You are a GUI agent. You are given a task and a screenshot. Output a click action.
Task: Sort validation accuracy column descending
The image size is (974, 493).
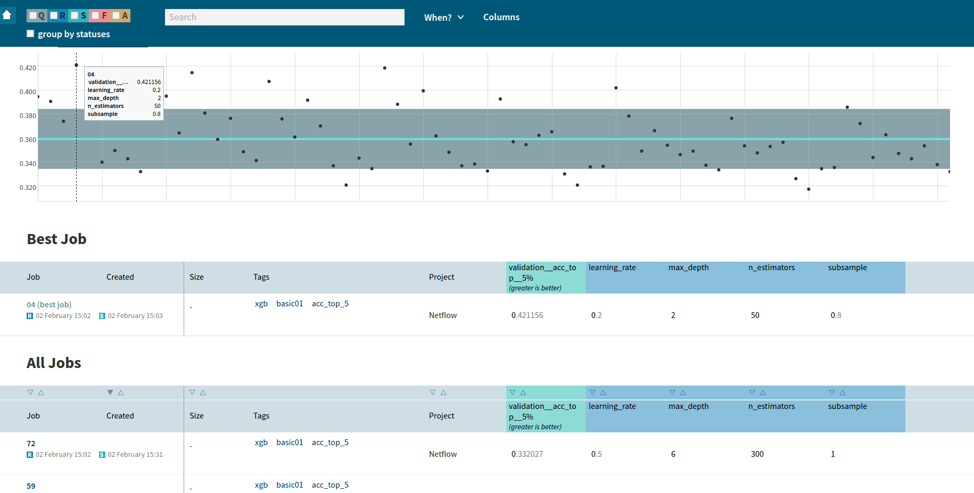click(513, 392)
